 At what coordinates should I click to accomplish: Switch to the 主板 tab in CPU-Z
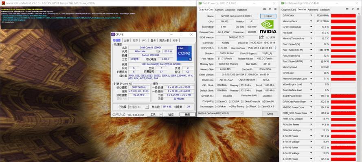126,40
